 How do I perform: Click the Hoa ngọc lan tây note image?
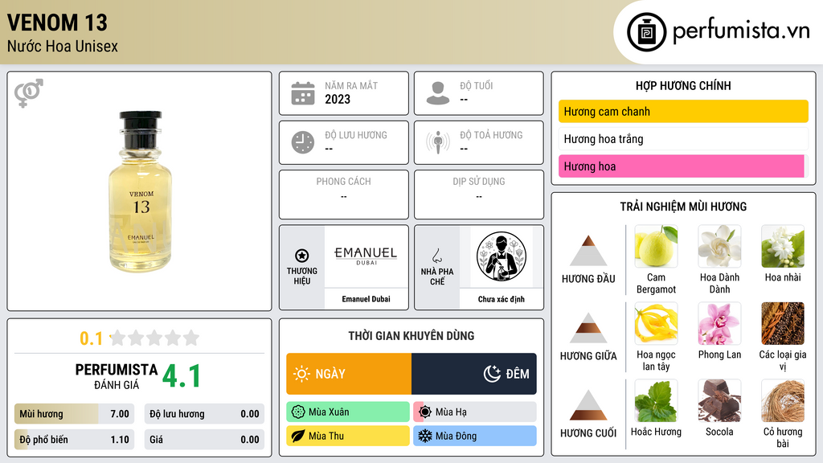[656, 323]
